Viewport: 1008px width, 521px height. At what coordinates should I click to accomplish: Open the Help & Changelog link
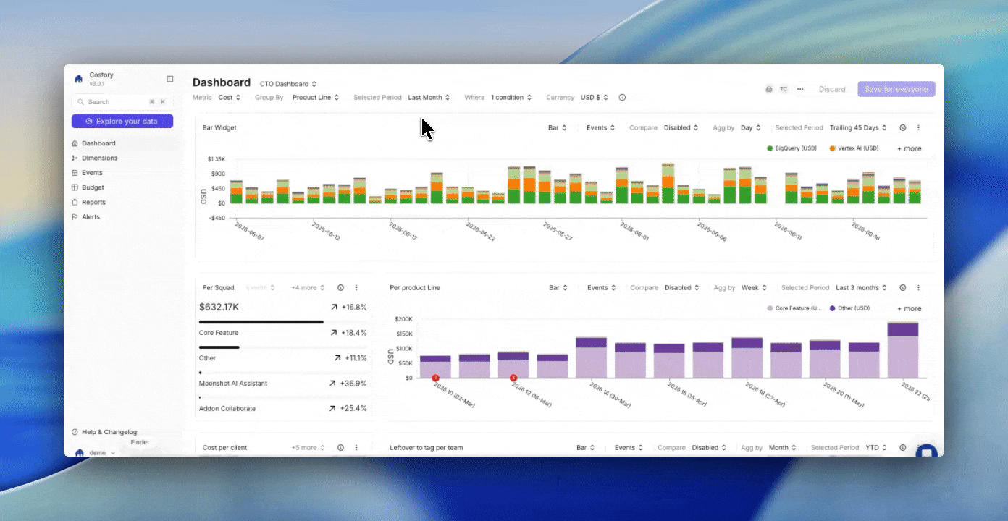[109, 432]
